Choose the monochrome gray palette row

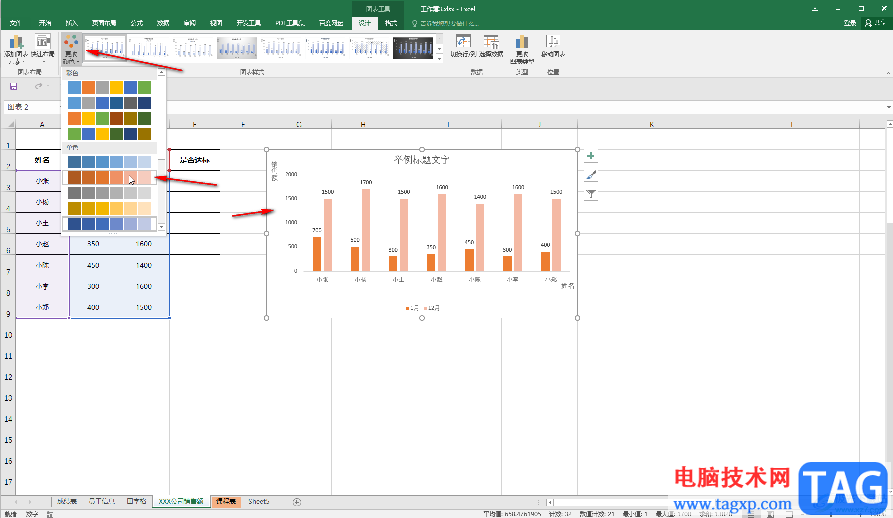(109, 193)
